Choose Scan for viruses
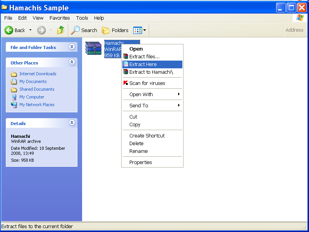 coord(152,83)
